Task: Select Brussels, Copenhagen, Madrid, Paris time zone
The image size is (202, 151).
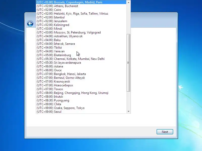Action: [x=81, y=2]
